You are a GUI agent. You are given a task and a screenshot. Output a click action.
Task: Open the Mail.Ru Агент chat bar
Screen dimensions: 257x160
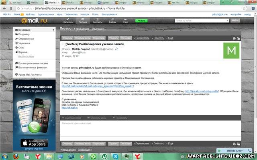(x=234, y=150)
